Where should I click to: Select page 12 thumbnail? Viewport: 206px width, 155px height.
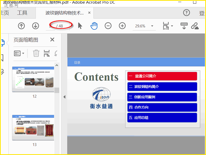(x=33, y=79)
